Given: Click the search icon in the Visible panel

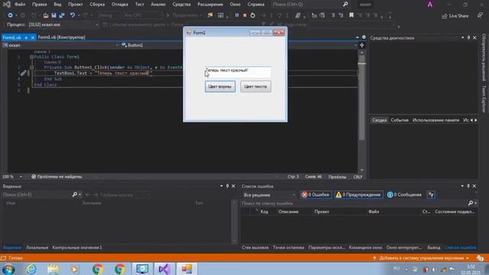Looking at the screenshot, I should pos(75,195).
